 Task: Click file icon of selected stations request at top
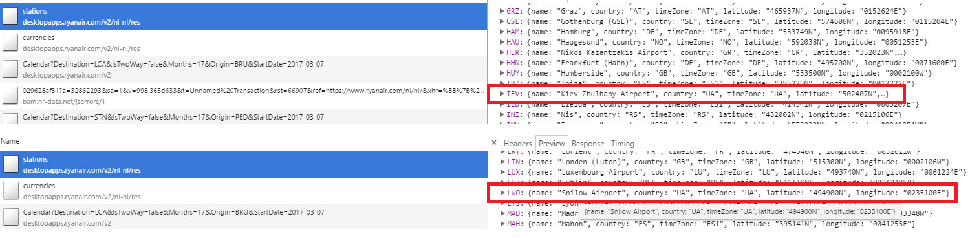10,17
